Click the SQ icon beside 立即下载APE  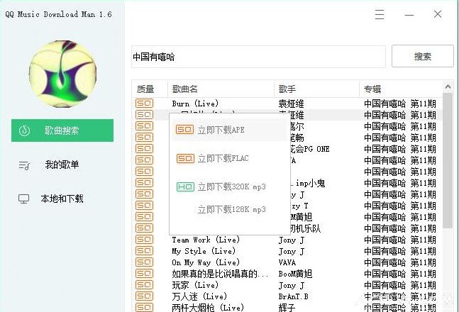click(184, 130)
